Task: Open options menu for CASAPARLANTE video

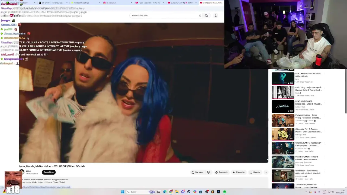Action: 325,143
